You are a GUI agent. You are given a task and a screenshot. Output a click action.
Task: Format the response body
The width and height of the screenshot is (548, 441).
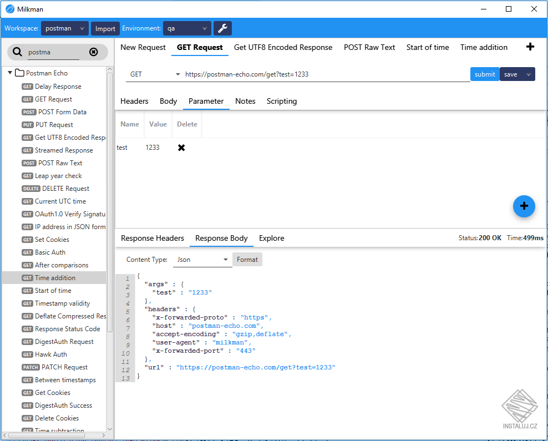[247, 260]
